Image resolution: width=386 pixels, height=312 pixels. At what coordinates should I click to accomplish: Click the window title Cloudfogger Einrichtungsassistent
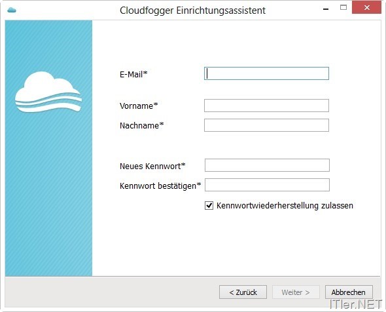point(192,10)
